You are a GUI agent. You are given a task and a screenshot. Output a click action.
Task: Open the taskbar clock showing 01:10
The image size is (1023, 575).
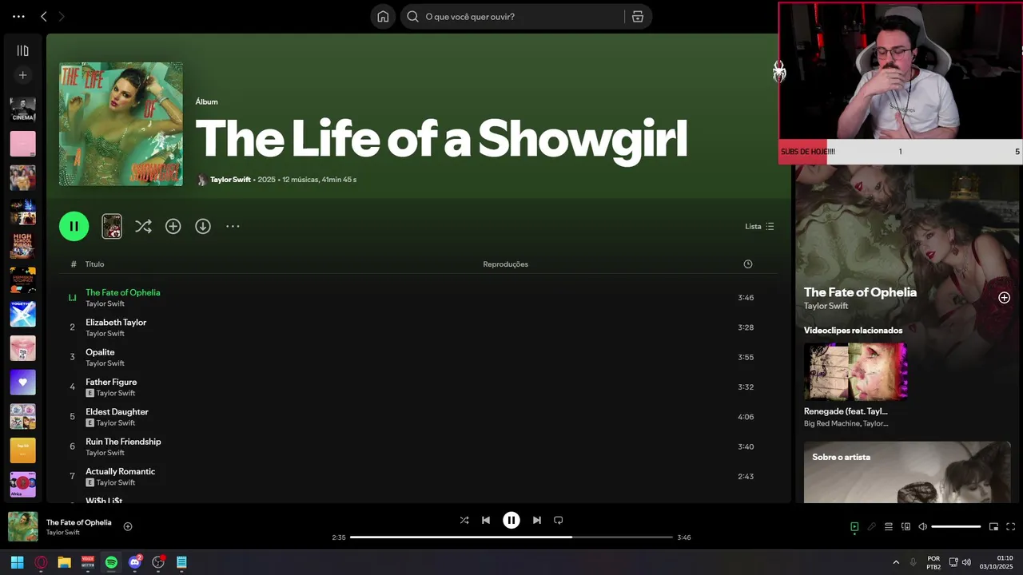pos(997,562)
